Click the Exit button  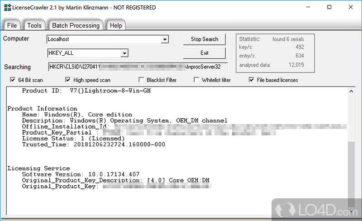[x=205, y=53]
